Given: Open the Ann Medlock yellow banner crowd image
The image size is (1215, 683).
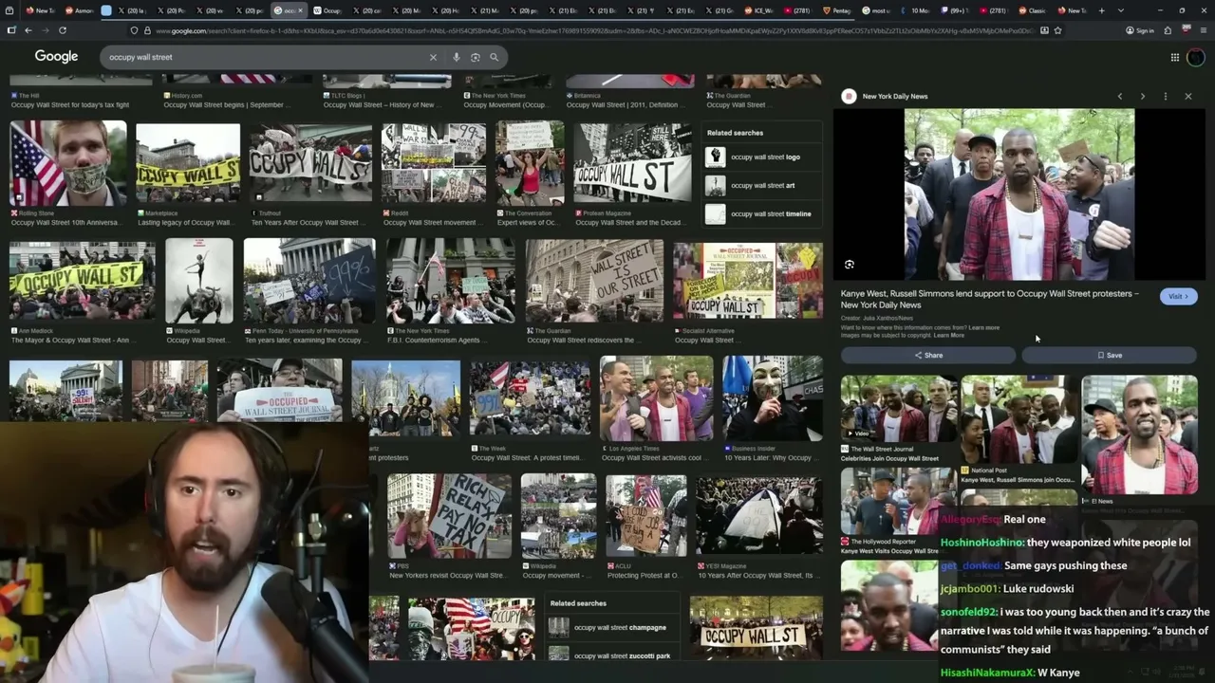Looking at the screenshot, I should (x=83, y=282).
